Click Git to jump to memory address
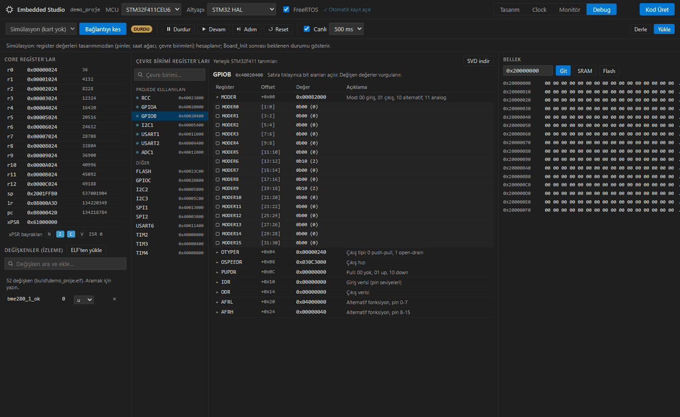The image size is (680, 417). [563, 71]
